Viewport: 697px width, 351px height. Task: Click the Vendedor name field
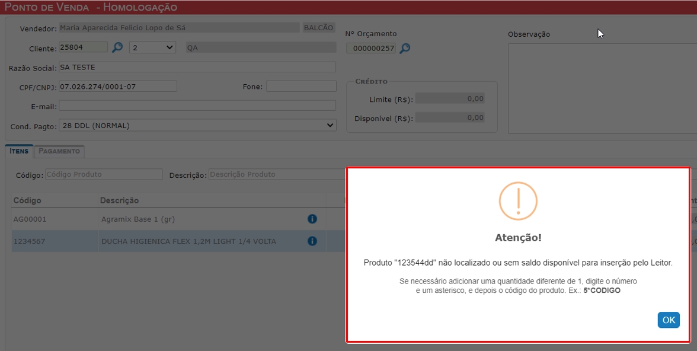pos(179,28)
